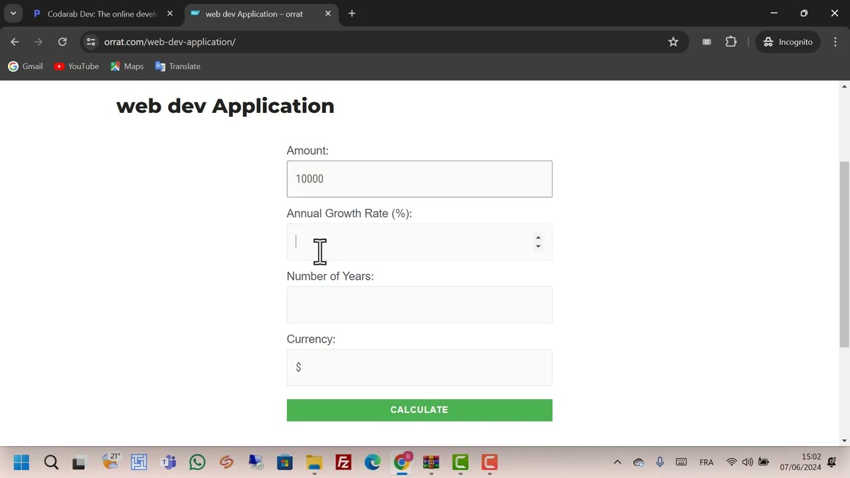Image resolution: width=850 pixels, height=478 pixels.
Task: Click the microphone tray icon
Action: click(659, 462)
